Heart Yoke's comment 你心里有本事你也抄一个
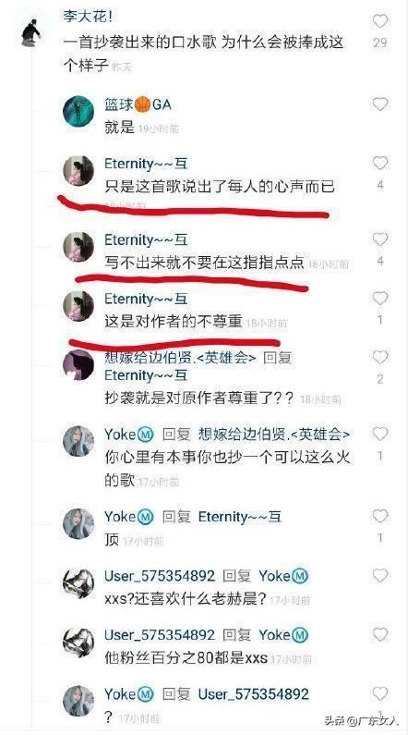The width and height of the screenshot is (408, 735). (380, 434)
